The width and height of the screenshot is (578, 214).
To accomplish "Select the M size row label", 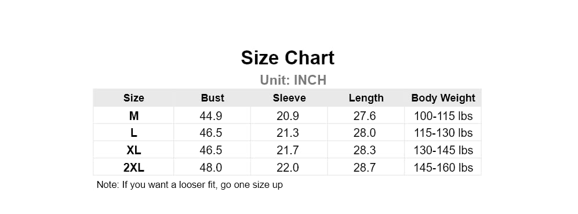I will (x=133, y=116).
